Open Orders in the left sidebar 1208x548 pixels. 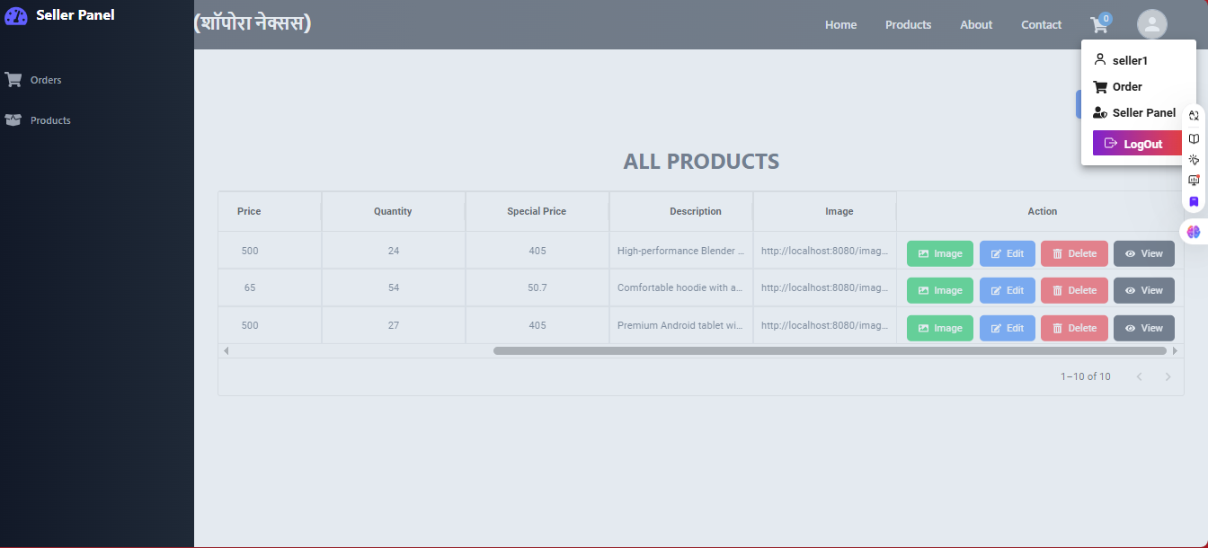(33, 80)
